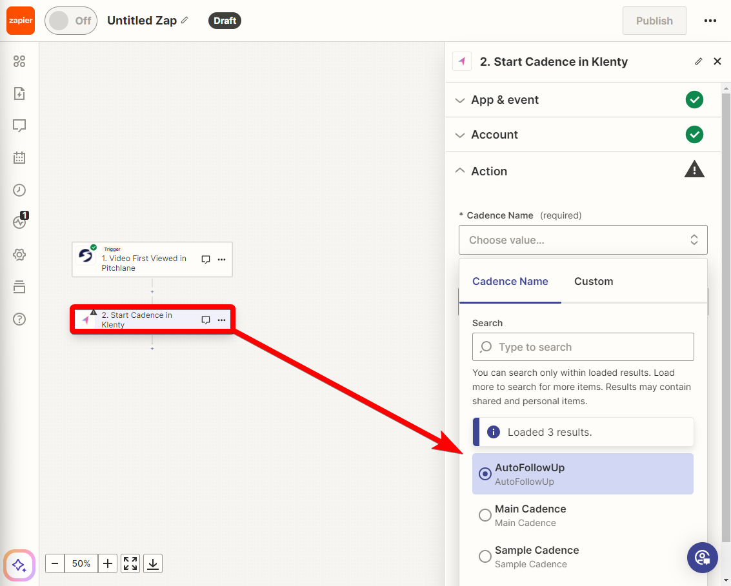Viewport: 731px width, 586px height.
Task: Open the help question mark icon
Action: (x=19, y=319)
